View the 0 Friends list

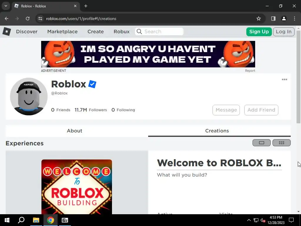(61, 110)
